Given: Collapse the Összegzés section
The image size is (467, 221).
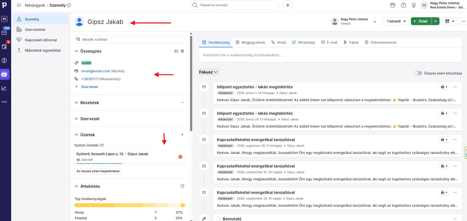Looking at the screenshot, I should 76,51.
